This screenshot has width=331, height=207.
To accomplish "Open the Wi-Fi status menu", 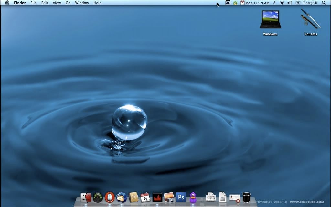I will [x=282, y=3].
